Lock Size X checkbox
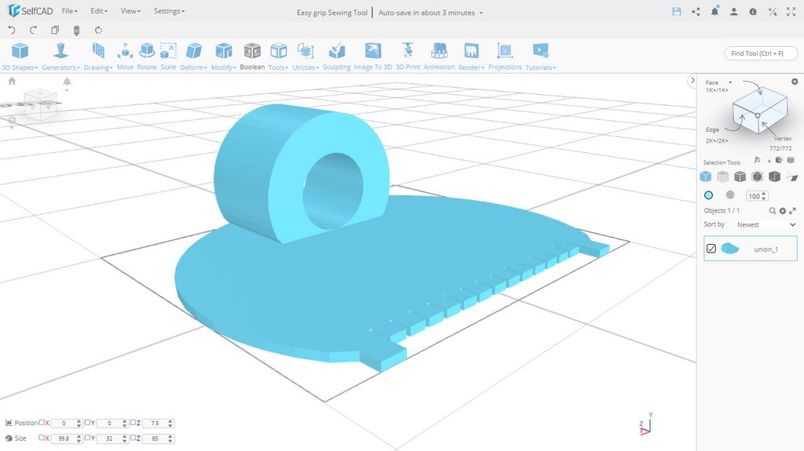The image size is (804, 451). tap(42, 438)
